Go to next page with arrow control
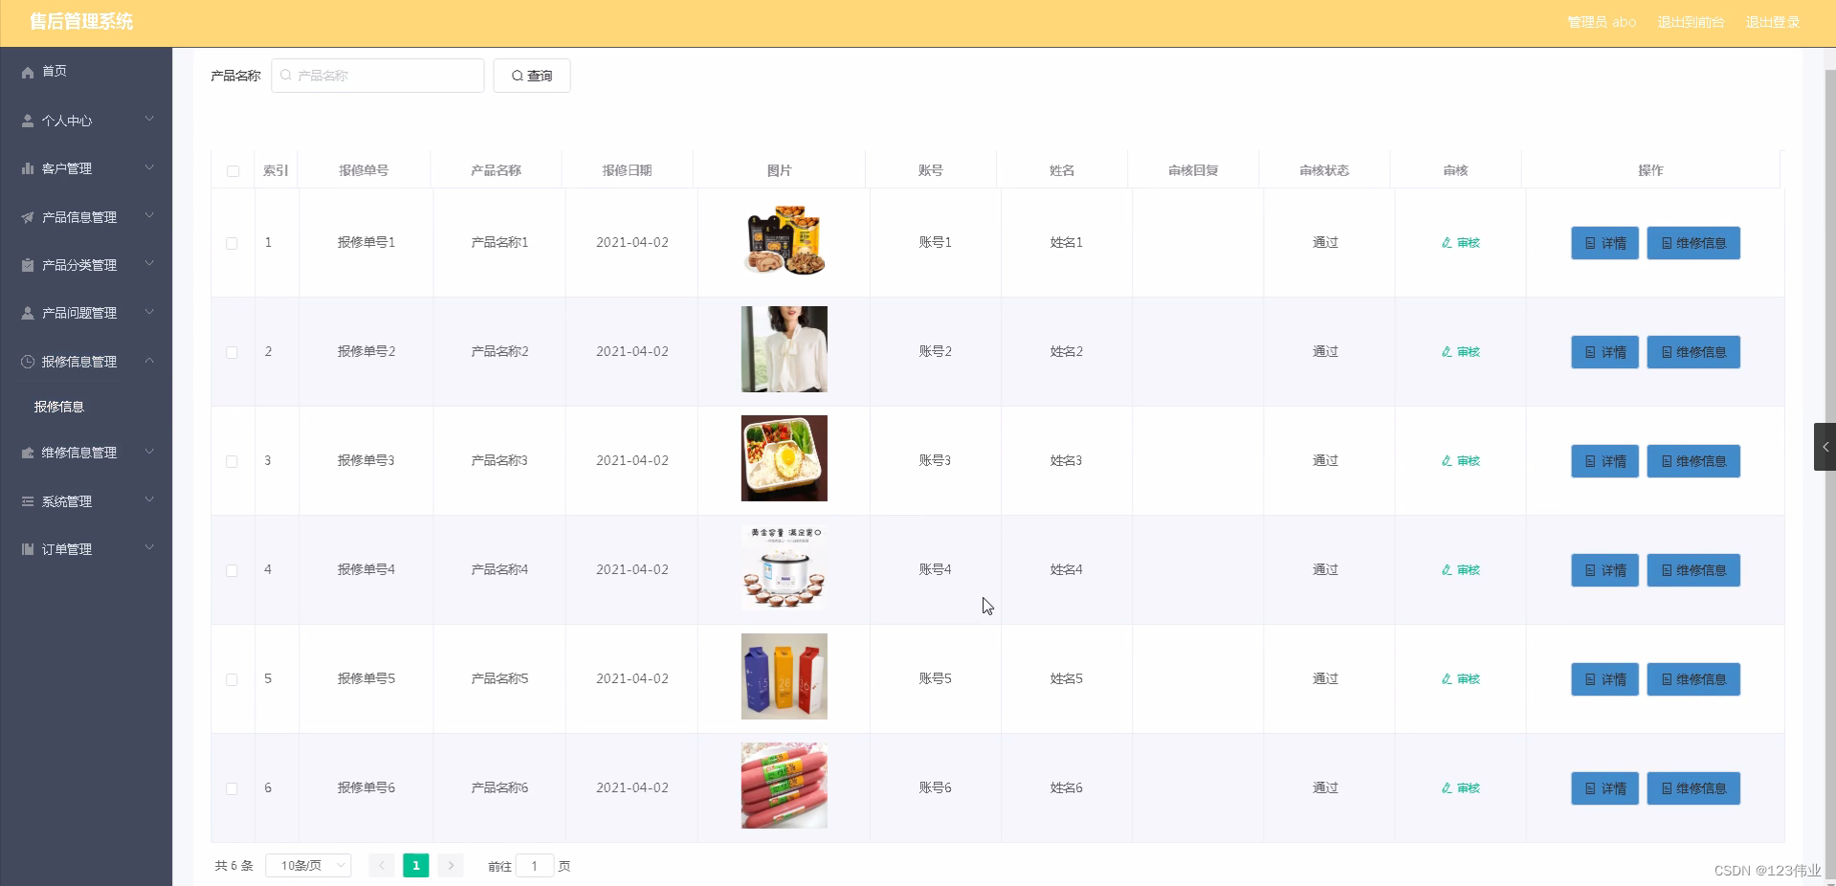This screenshot has height=886, width=1836. 451,865
